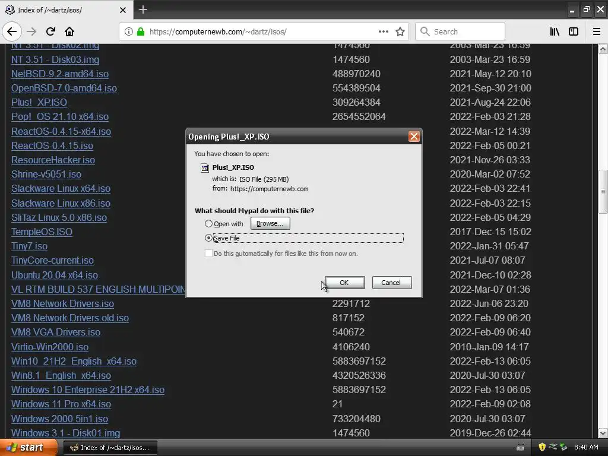Open Windows 11 Pro x64.iso link

tap(61, 404)
